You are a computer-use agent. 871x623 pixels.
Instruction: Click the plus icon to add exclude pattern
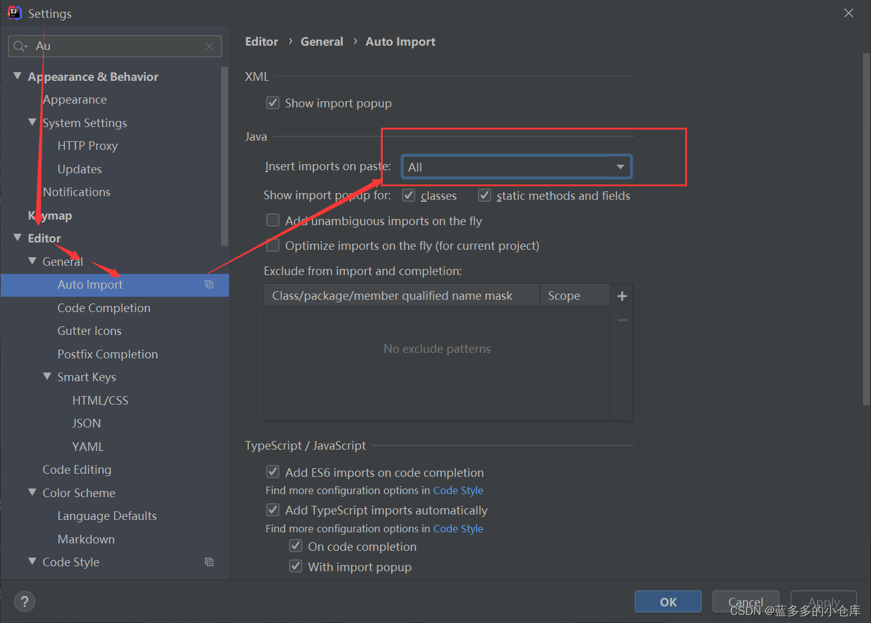tap(622, 295)
